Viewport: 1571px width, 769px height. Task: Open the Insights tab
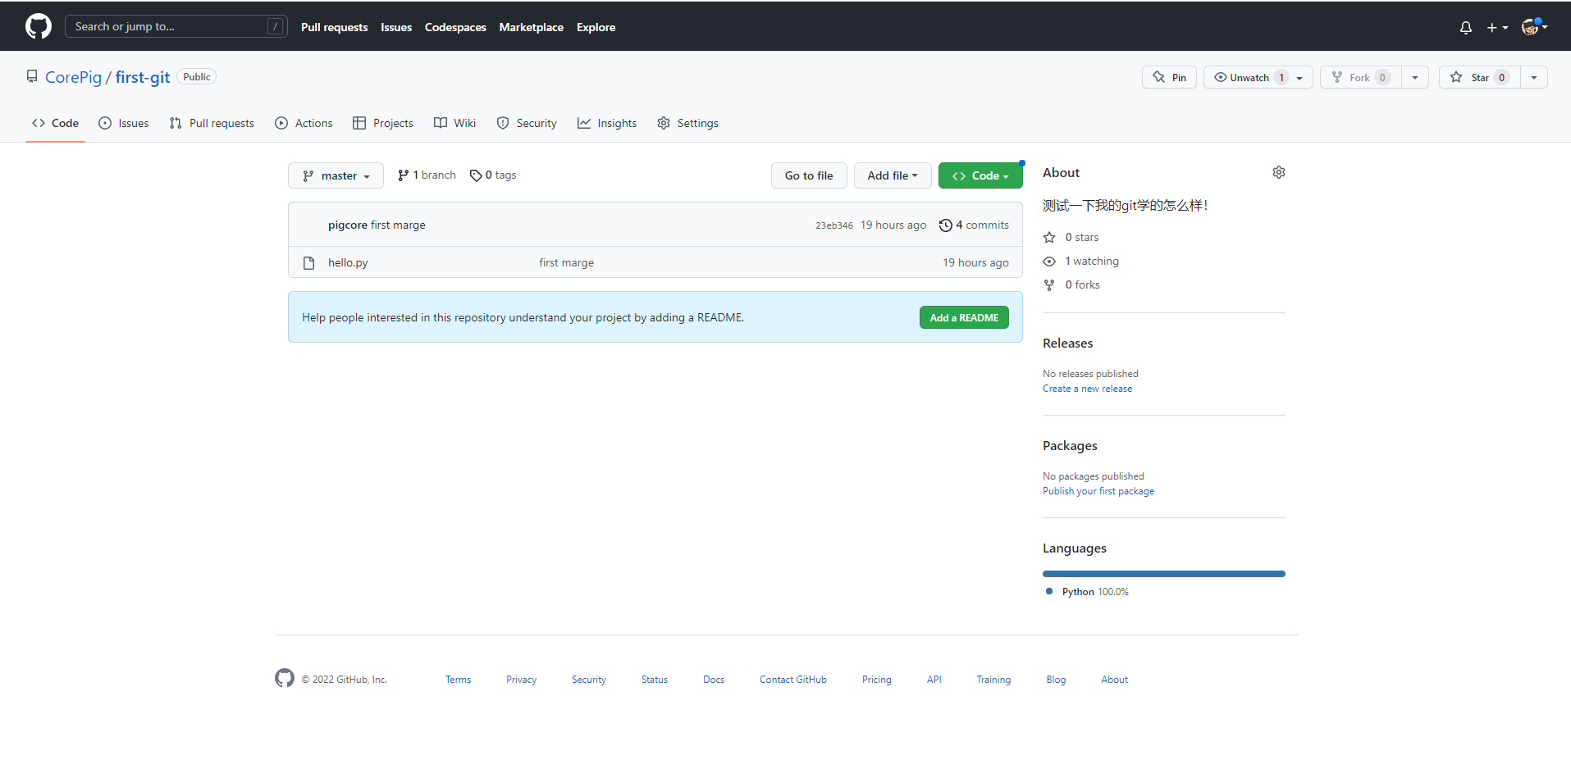(607, 123)
